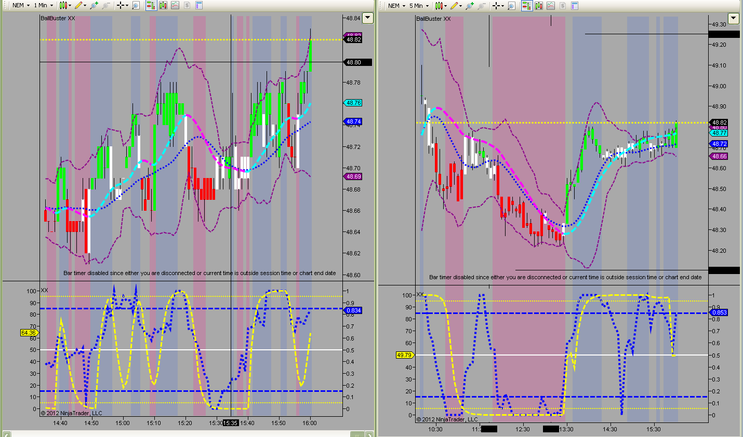Select the pencil drawing tool in the 5 Min chart

(454, 5)
